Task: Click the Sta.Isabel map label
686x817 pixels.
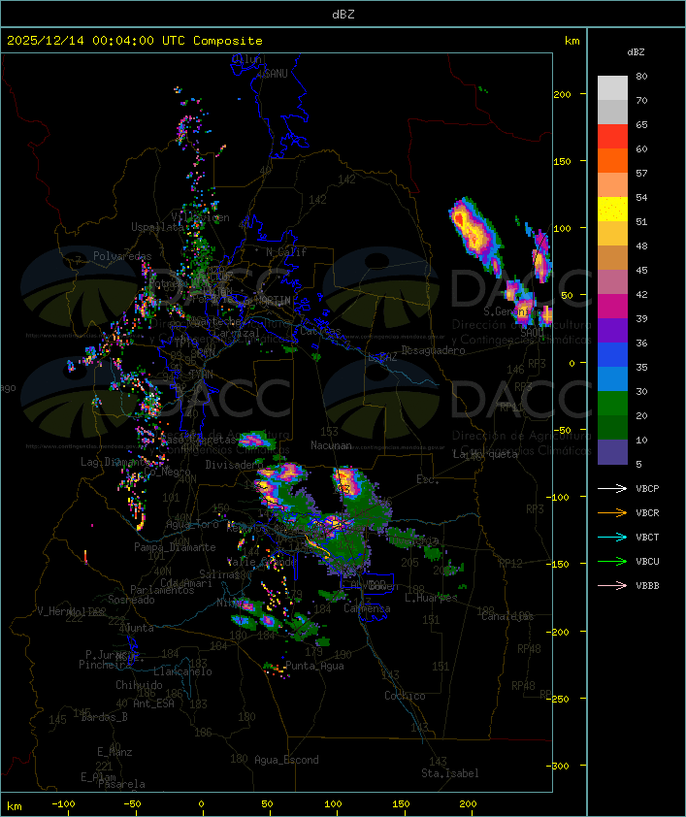Action: point(450,773)
